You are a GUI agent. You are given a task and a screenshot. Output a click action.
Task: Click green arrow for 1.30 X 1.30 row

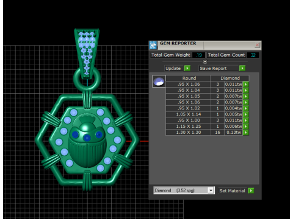pos(246,133)
